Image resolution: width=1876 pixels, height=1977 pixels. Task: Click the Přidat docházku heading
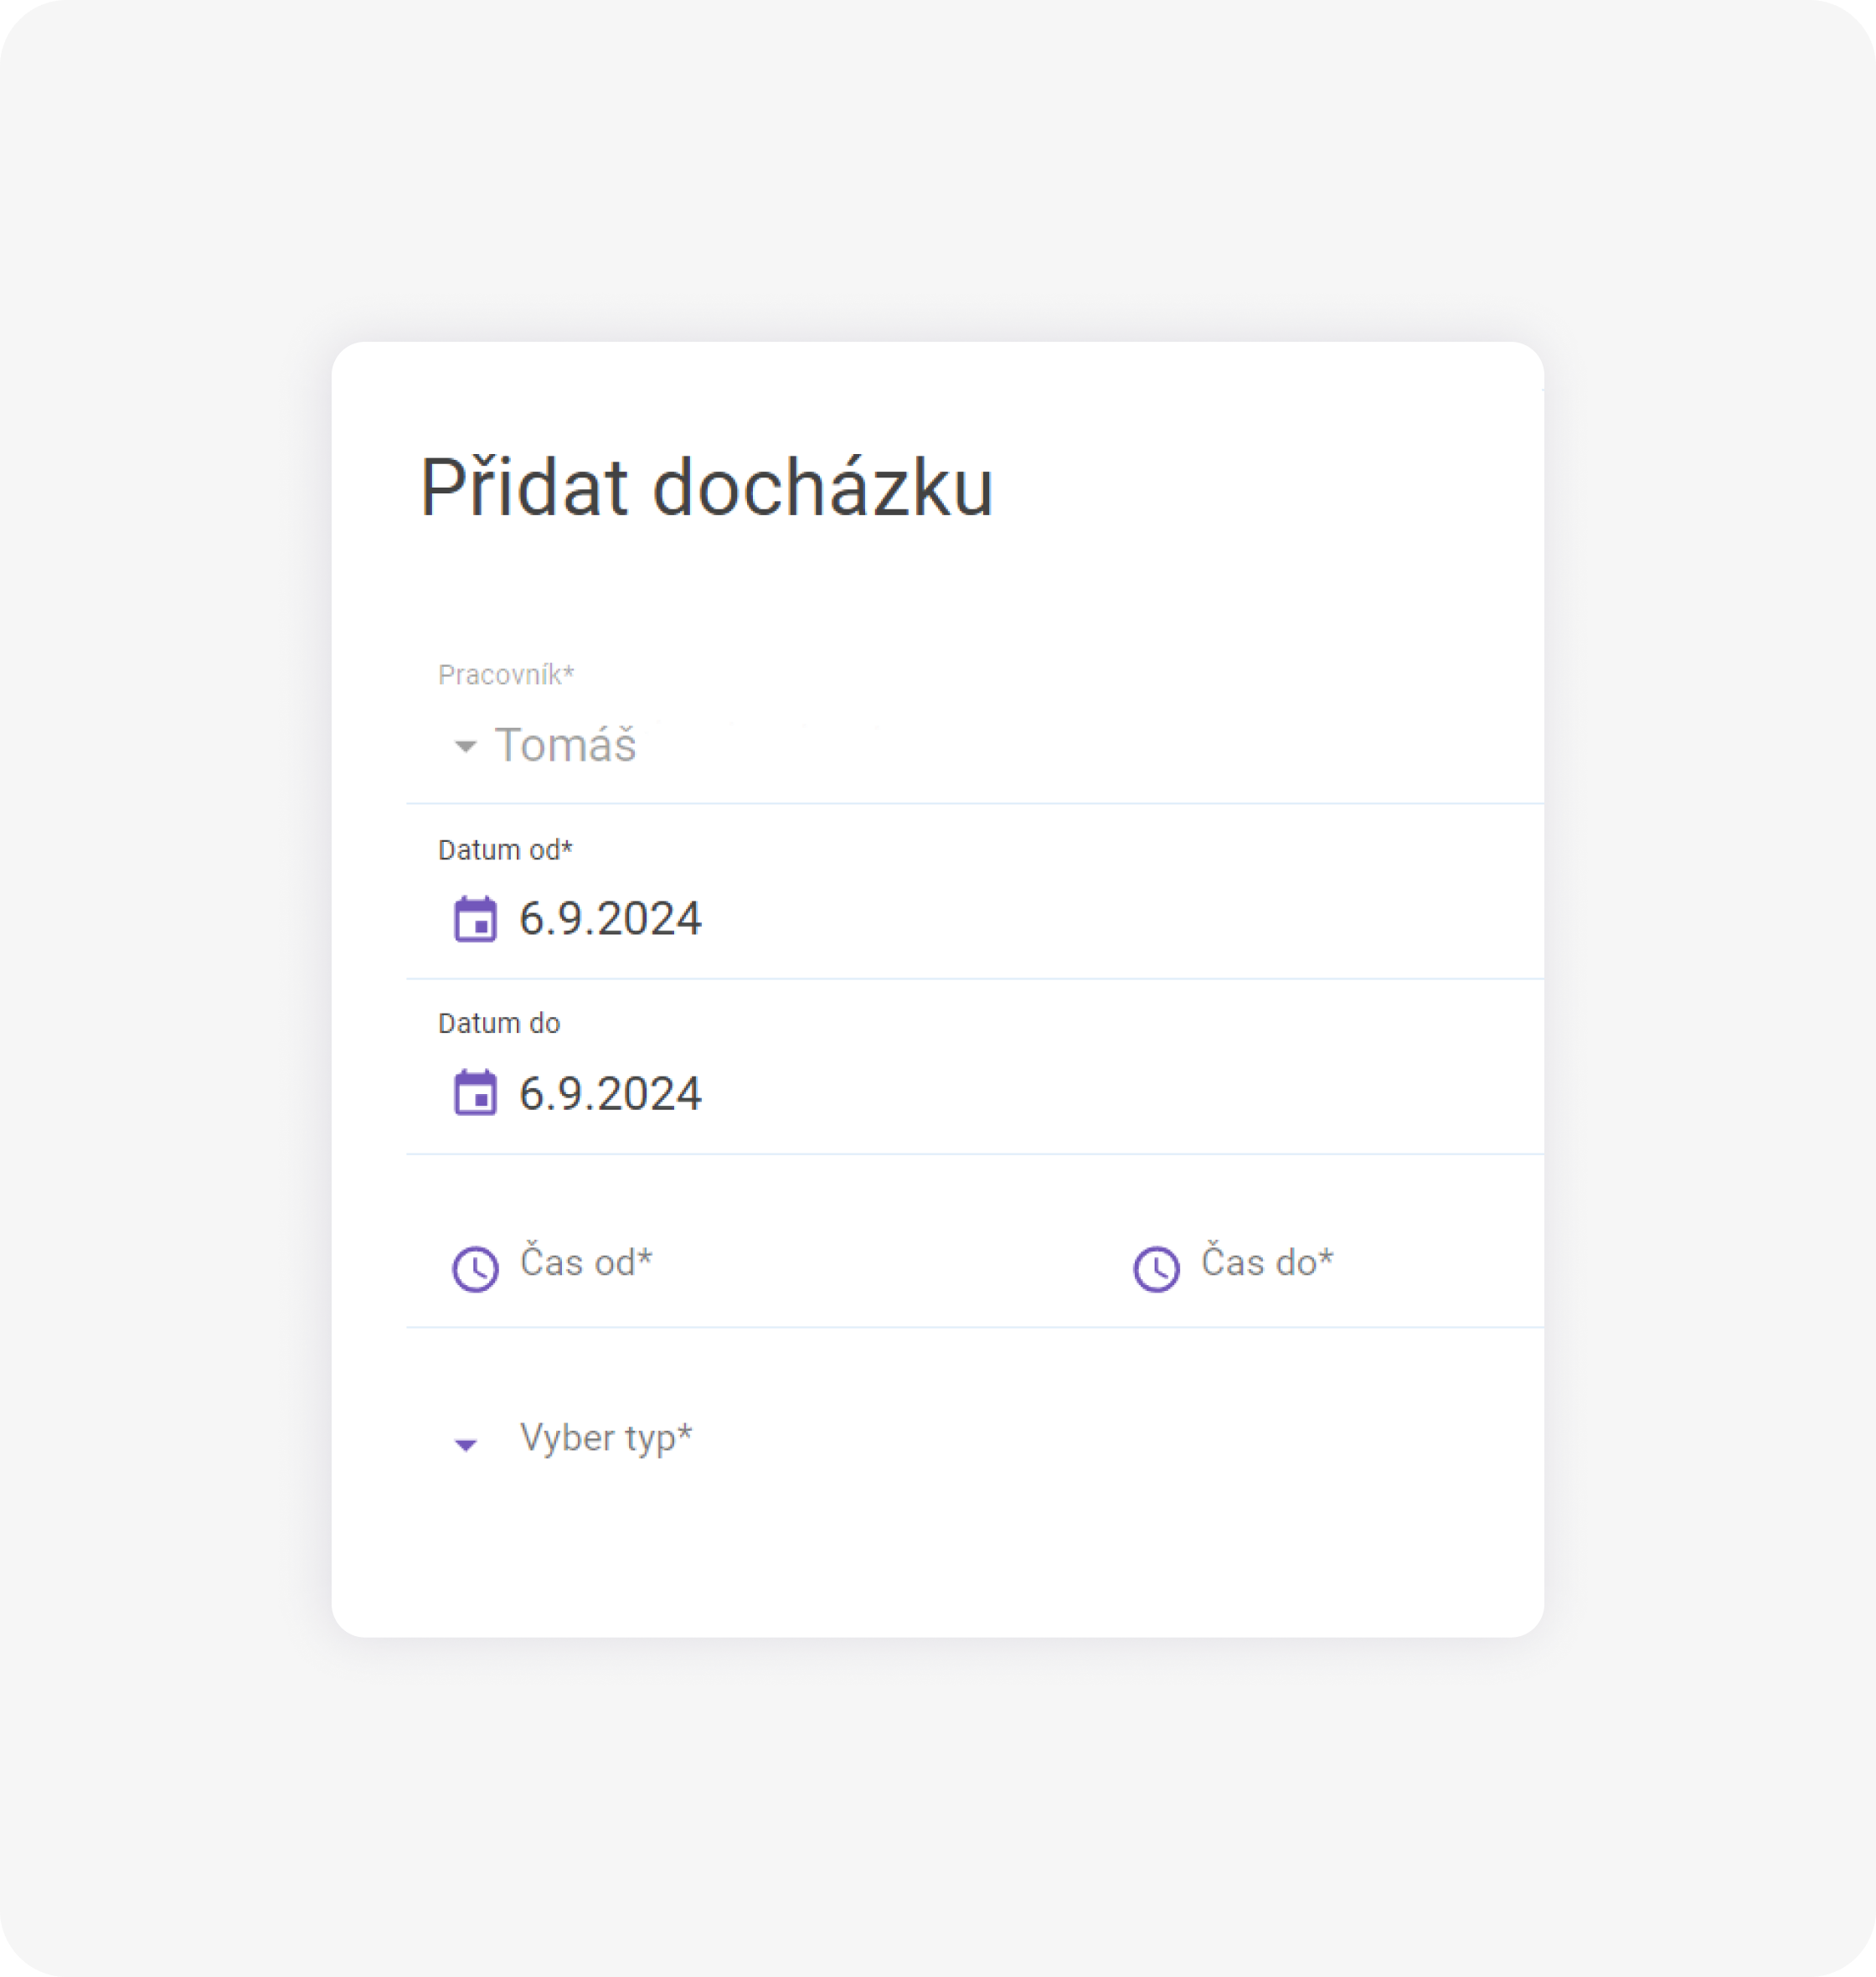(706, 488)
